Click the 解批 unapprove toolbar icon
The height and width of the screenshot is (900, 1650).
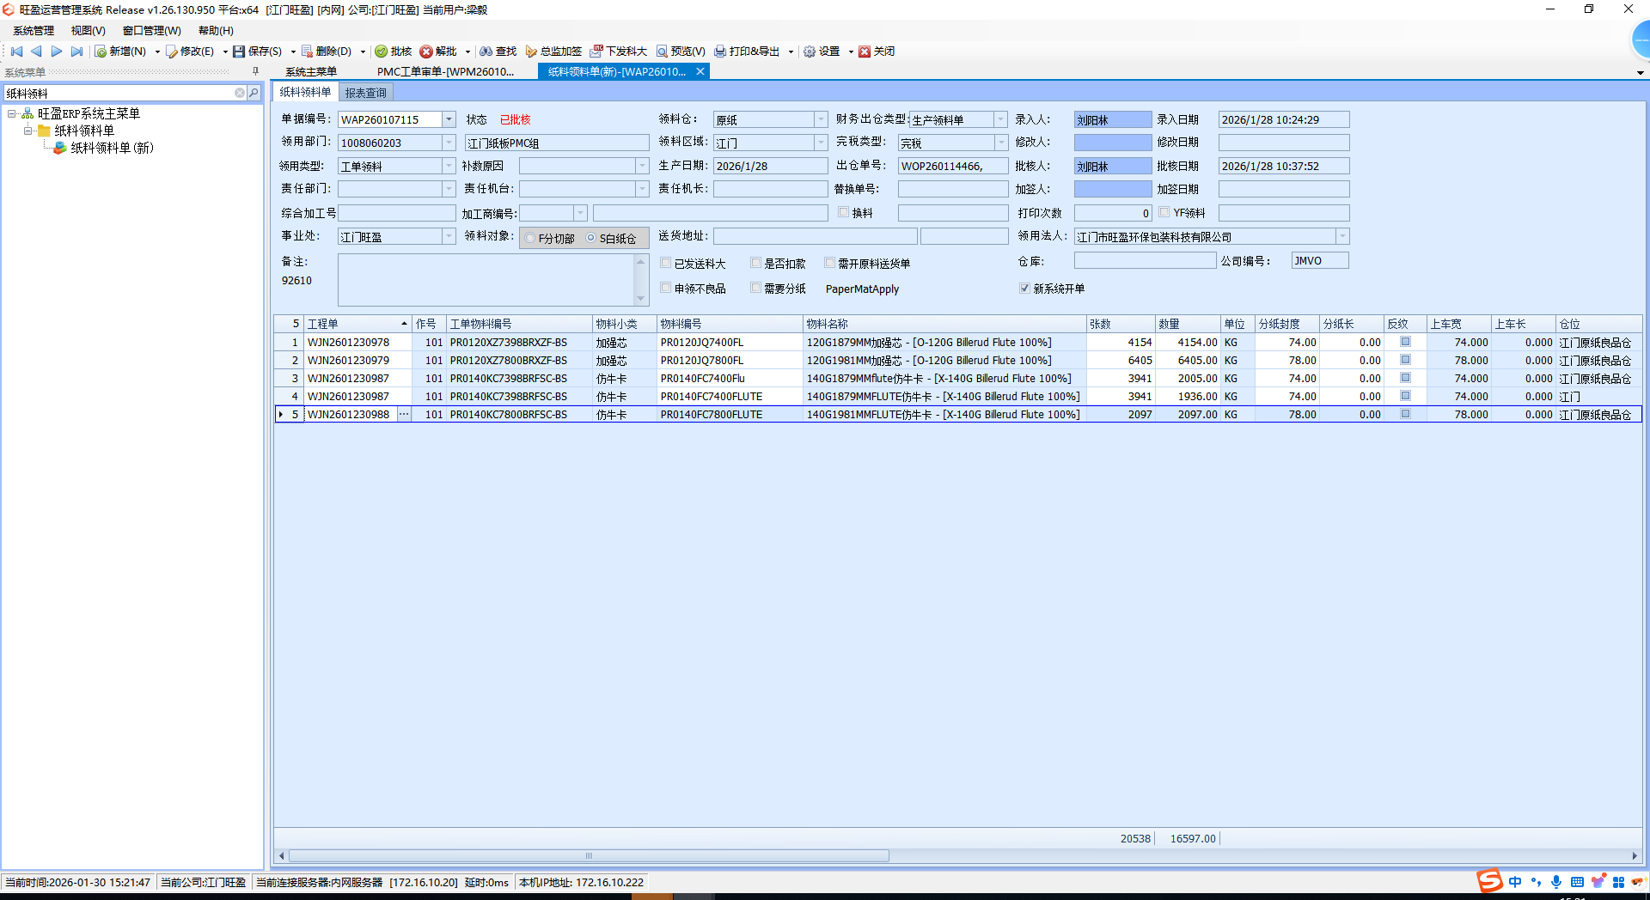tap(426, 52)
